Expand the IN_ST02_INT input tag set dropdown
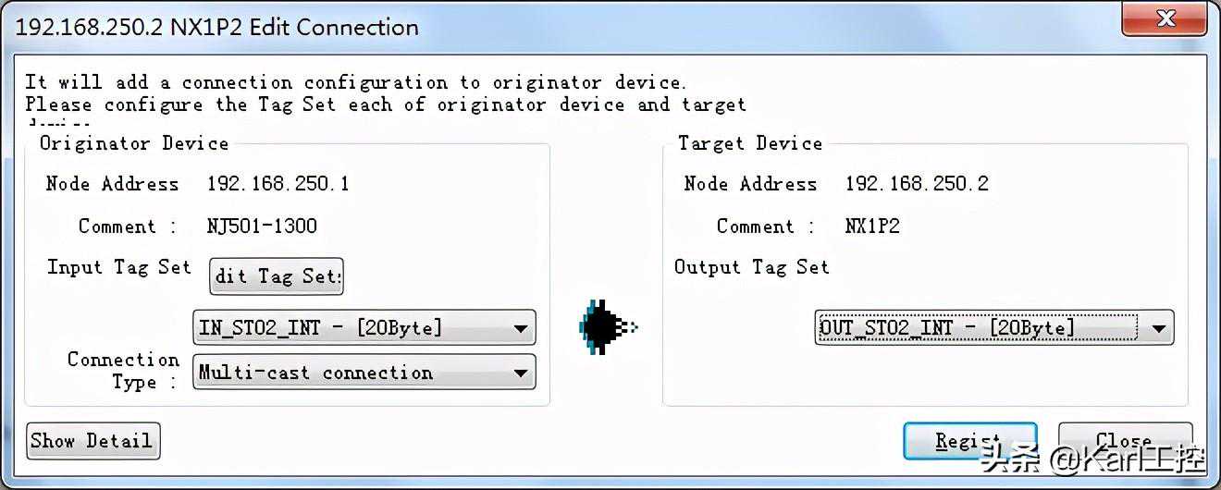Screen dimensions: 1221x490 (x=521, y=327)
